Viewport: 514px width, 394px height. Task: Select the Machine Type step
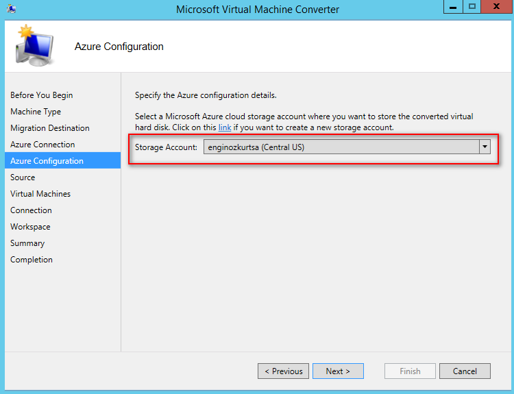pyautogui.click(x=36, y=112)
